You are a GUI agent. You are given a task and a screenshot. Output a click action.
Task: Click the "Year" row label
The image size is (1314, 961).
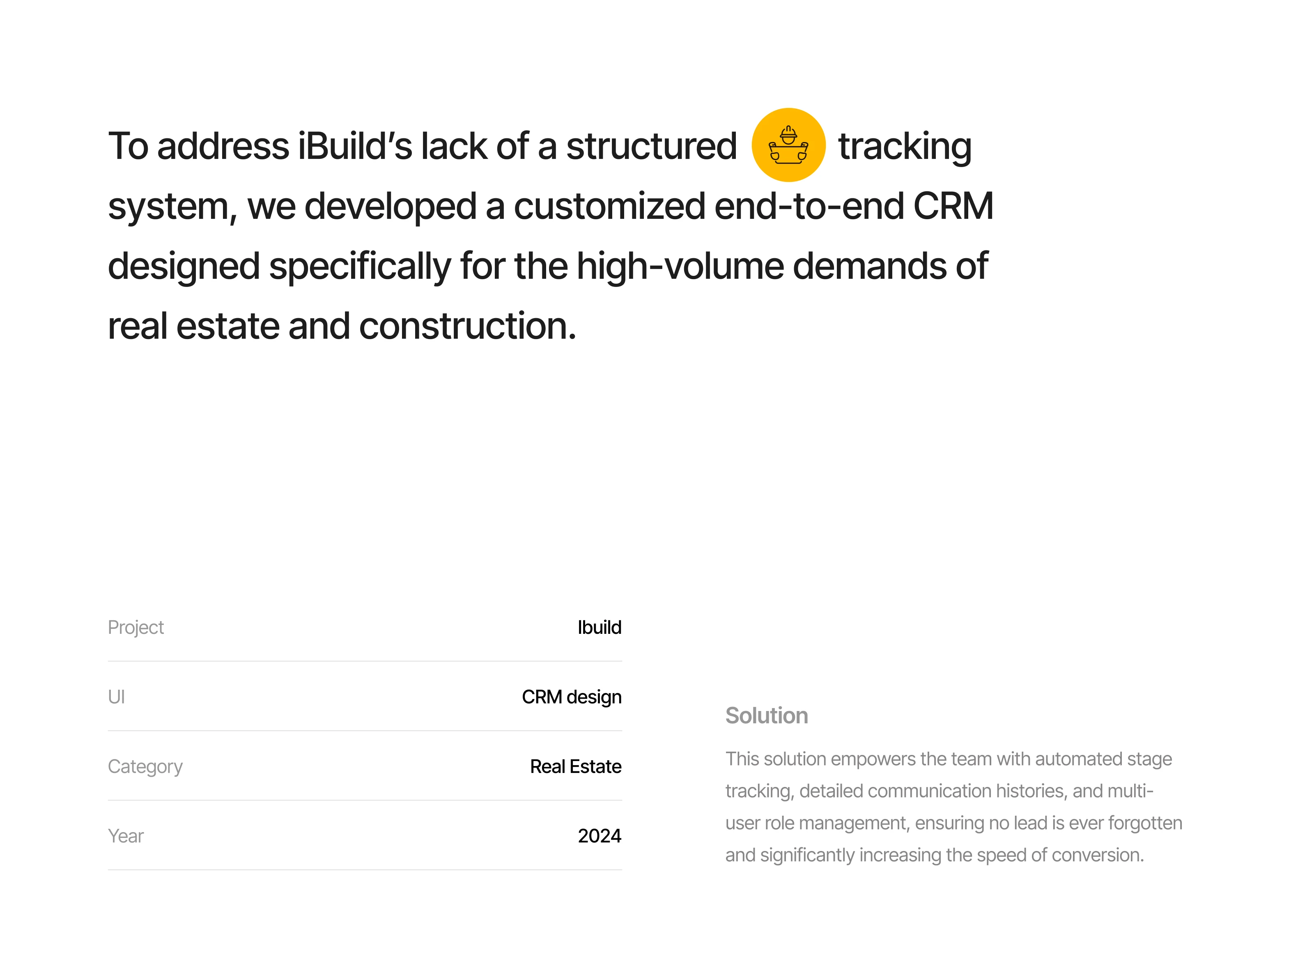pos(126,836)
